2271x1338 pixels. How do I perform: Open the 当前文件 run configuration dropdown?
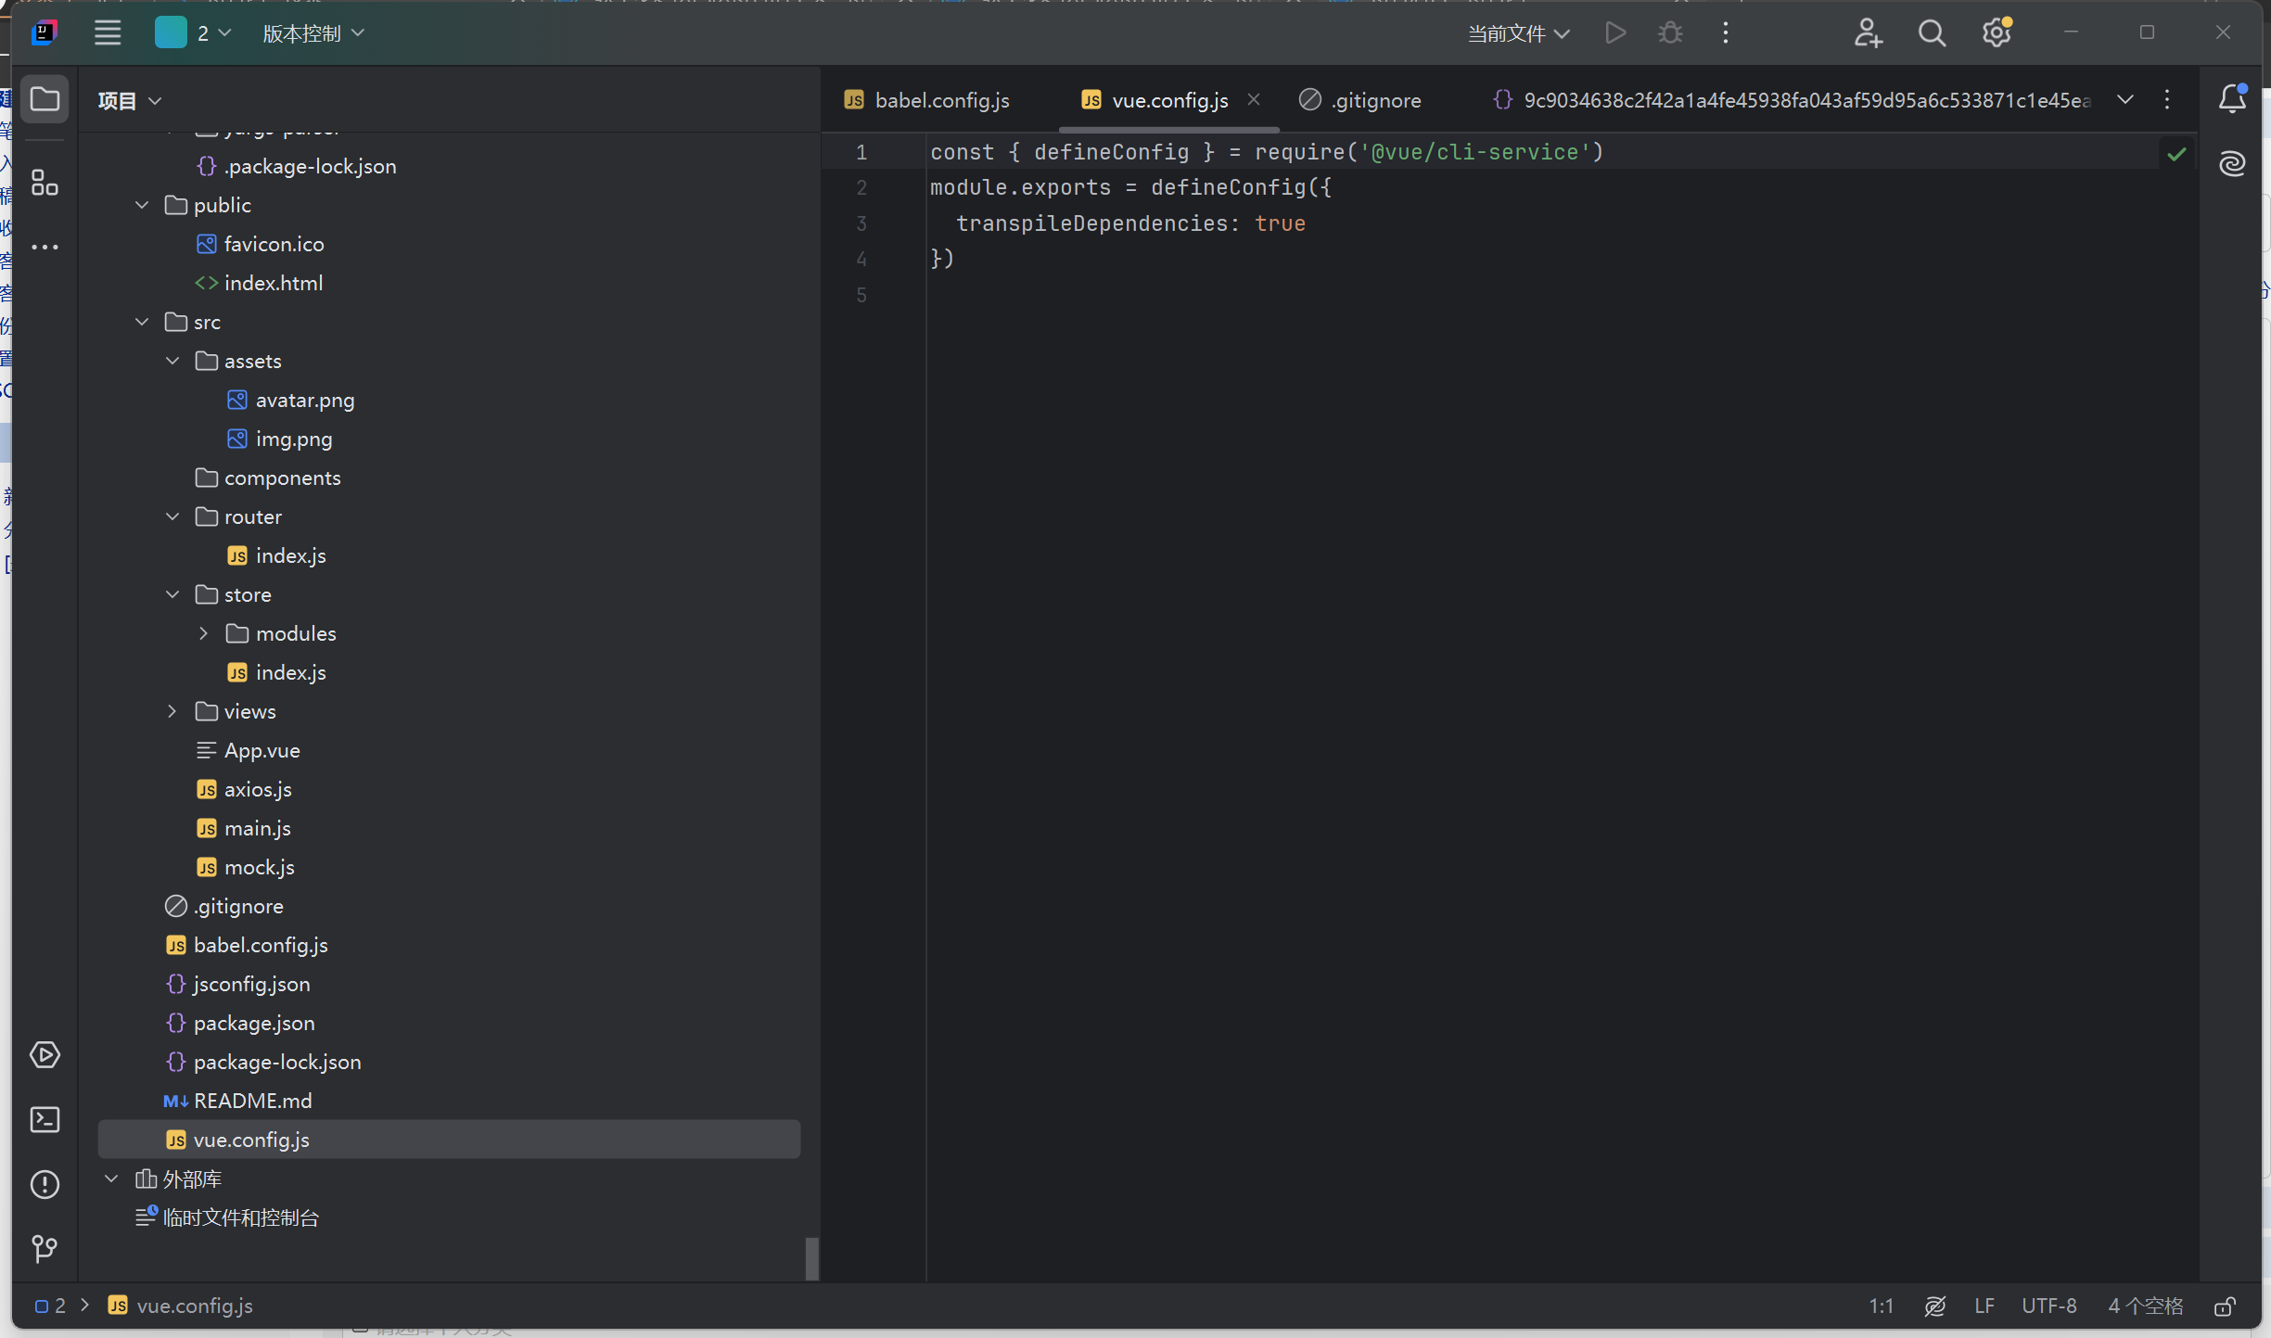[1518, 33]
